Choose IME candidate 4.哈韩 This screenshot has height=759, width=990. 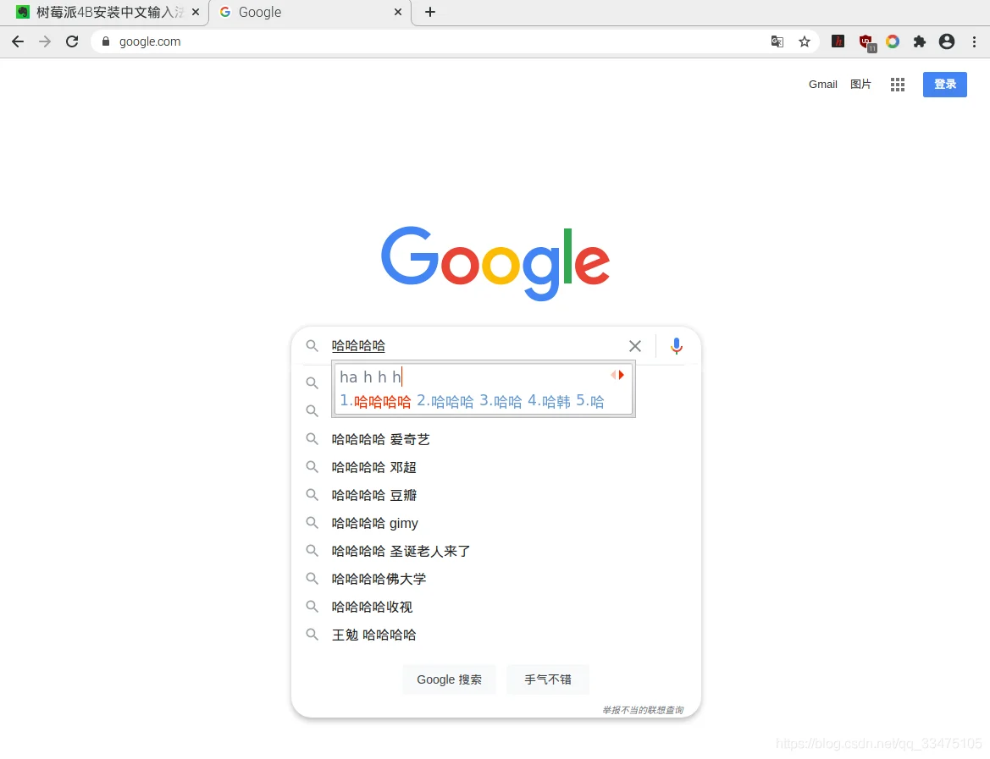549,401
